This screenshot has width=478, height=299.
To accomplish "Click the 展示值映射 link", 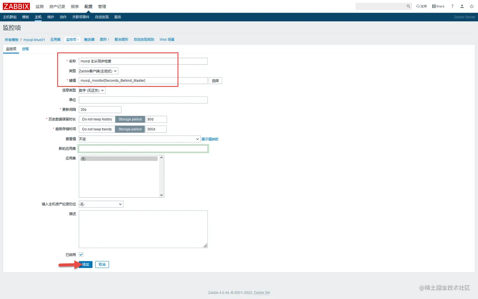I will click(x=210, y=139).
